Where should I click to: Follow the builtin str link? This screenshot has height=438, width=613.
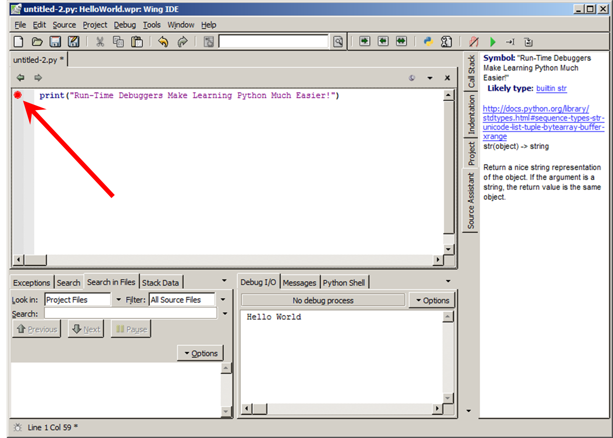coord(551,88)
